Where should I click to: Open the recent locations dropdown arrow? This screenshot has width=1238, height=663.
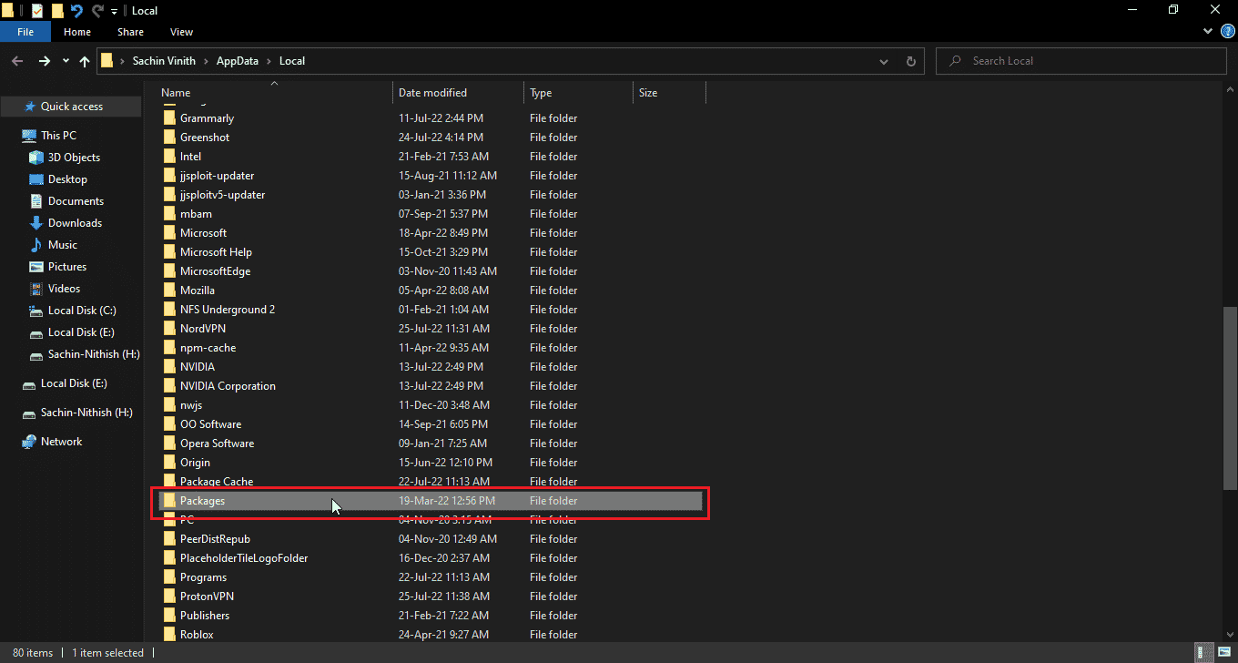tap(66, 61)
